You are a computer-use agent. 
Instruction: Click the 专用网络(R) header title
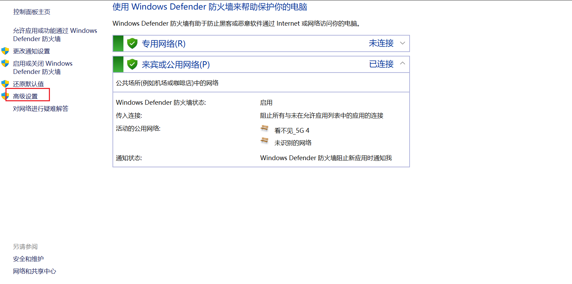click(163, 44)
